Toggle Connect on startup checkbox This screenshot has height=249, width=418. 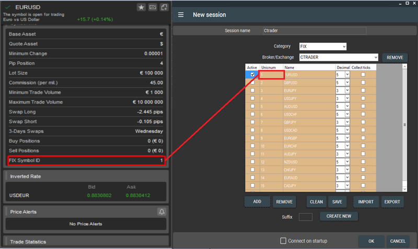(283, 241)
